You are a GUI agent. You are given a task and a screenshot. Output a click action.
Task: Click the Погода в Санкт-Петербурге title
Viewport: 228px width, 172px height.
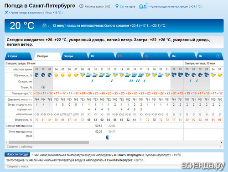point(40,6)
